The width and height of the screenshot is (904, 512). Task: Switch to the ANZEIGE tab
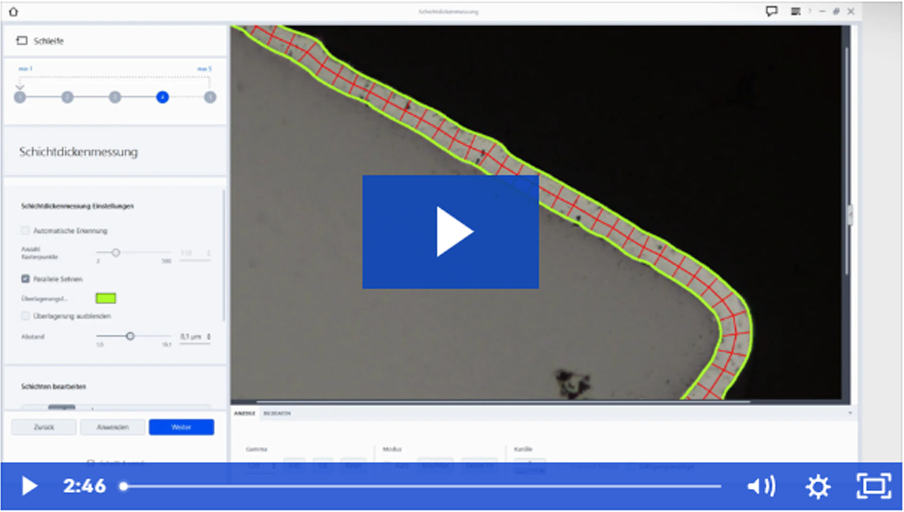pos(245,414)
